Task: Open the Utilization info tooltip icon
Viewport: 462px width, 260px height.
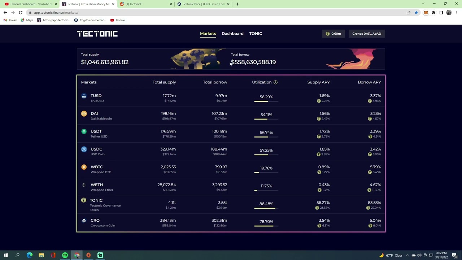Action: click(x=275, y=82)
